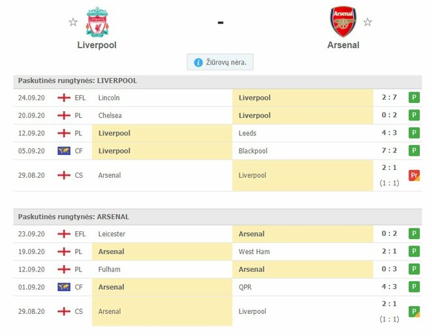Click the 7 : 2 Blackpool score
This screenshot has width=432, height=336.
coord(391,150)
